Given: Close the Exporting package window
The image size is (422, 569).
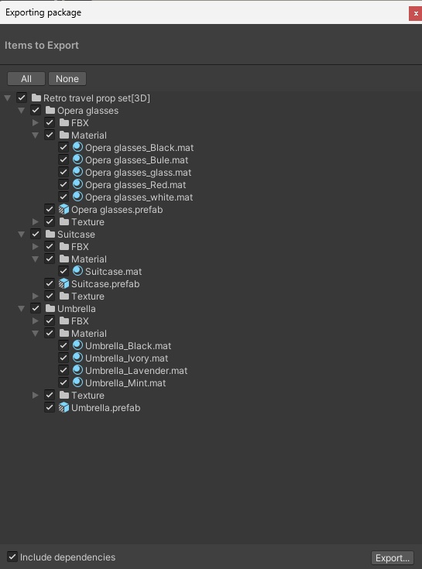Looking at the screenshot, I should 416,13.
